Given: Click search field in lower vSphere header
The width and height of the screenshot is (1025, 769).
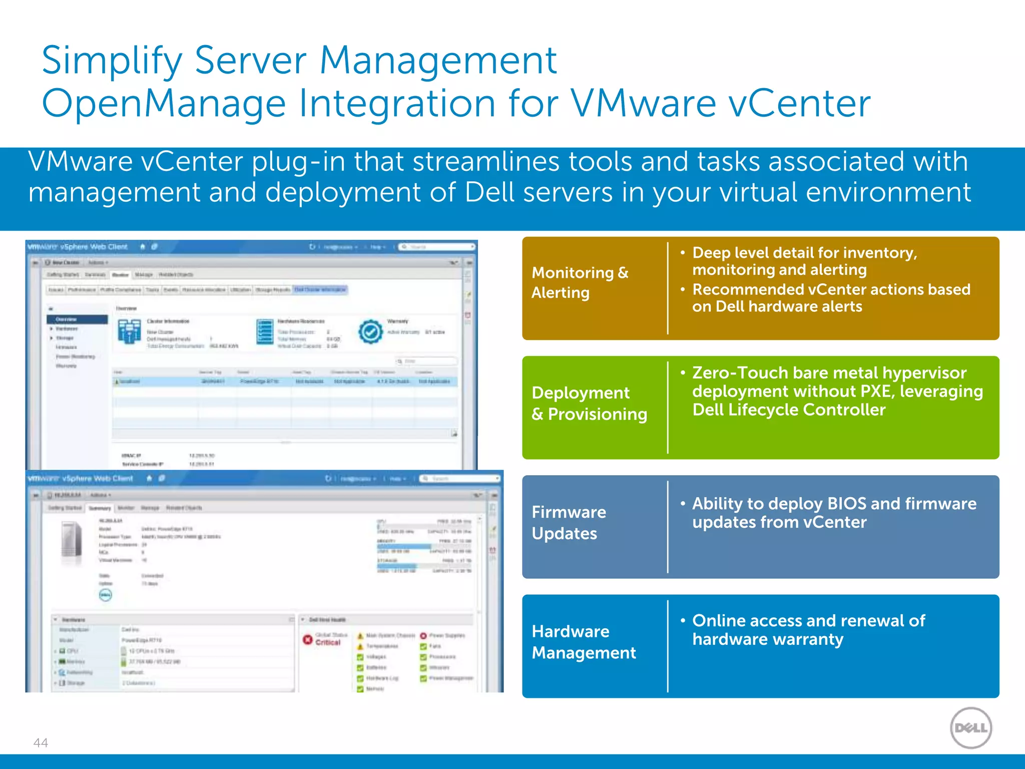Looking at the screenshot, I should point(460,479).
